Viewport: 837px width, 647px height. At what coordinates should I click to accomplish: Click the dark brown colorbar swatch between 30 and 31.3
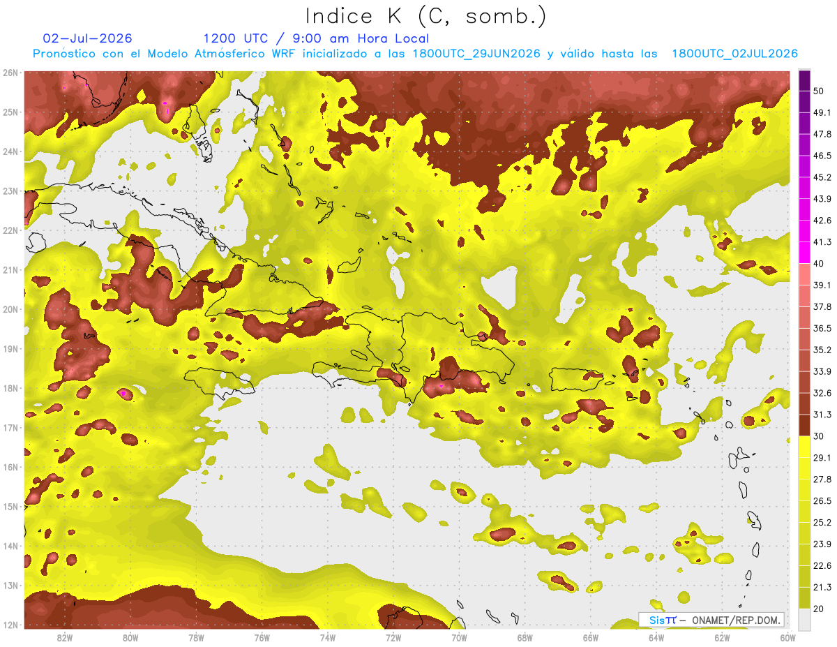pos(805,426)
